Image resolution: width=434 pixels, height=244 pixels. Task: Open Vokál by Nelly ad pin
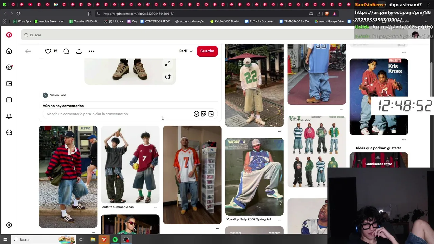(254, 177)
